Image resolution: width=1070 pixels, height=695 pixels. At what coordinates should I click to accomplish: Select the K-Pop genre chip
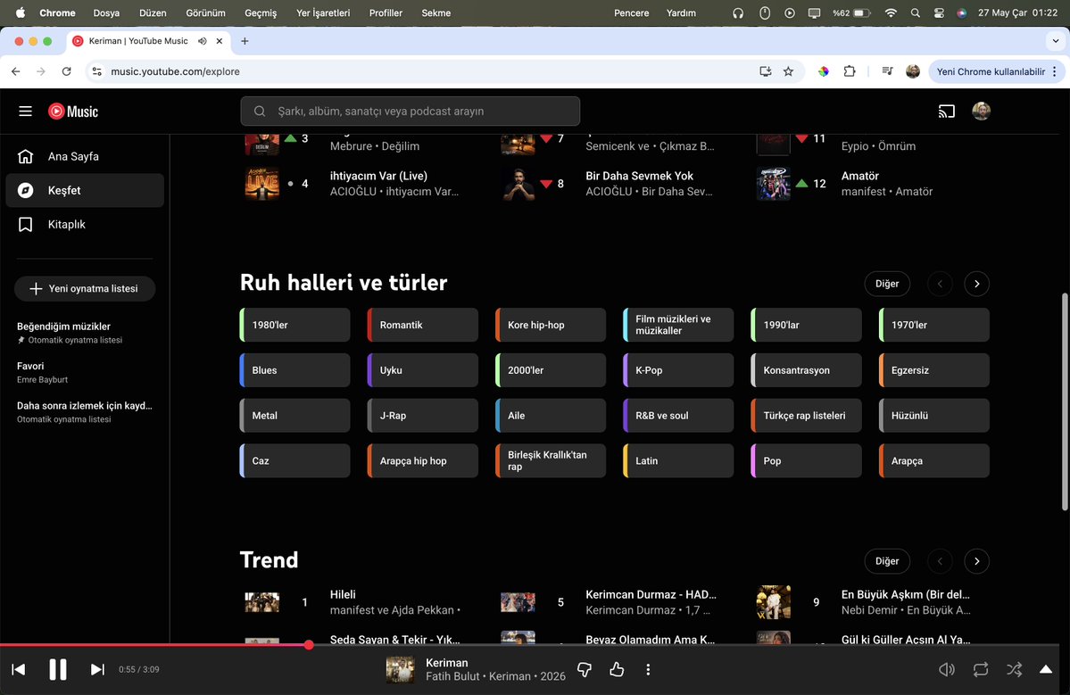(x=678, y=370)
